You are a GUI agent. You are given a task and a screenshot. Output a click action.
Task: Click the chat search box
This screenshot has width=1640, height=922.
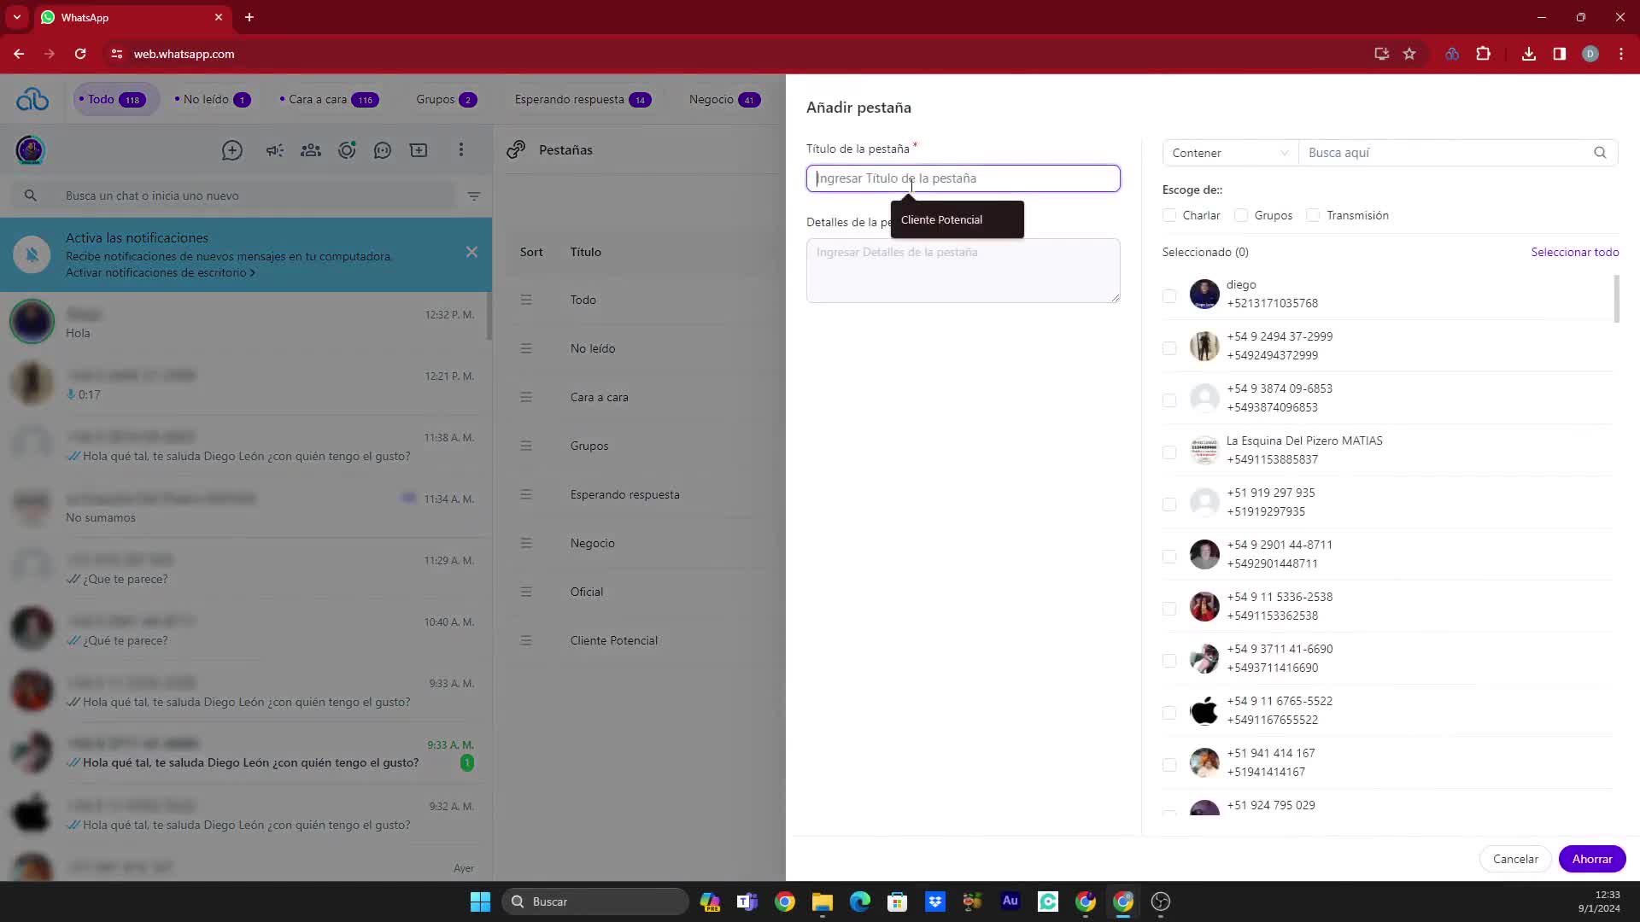click(x=235, y=195)
